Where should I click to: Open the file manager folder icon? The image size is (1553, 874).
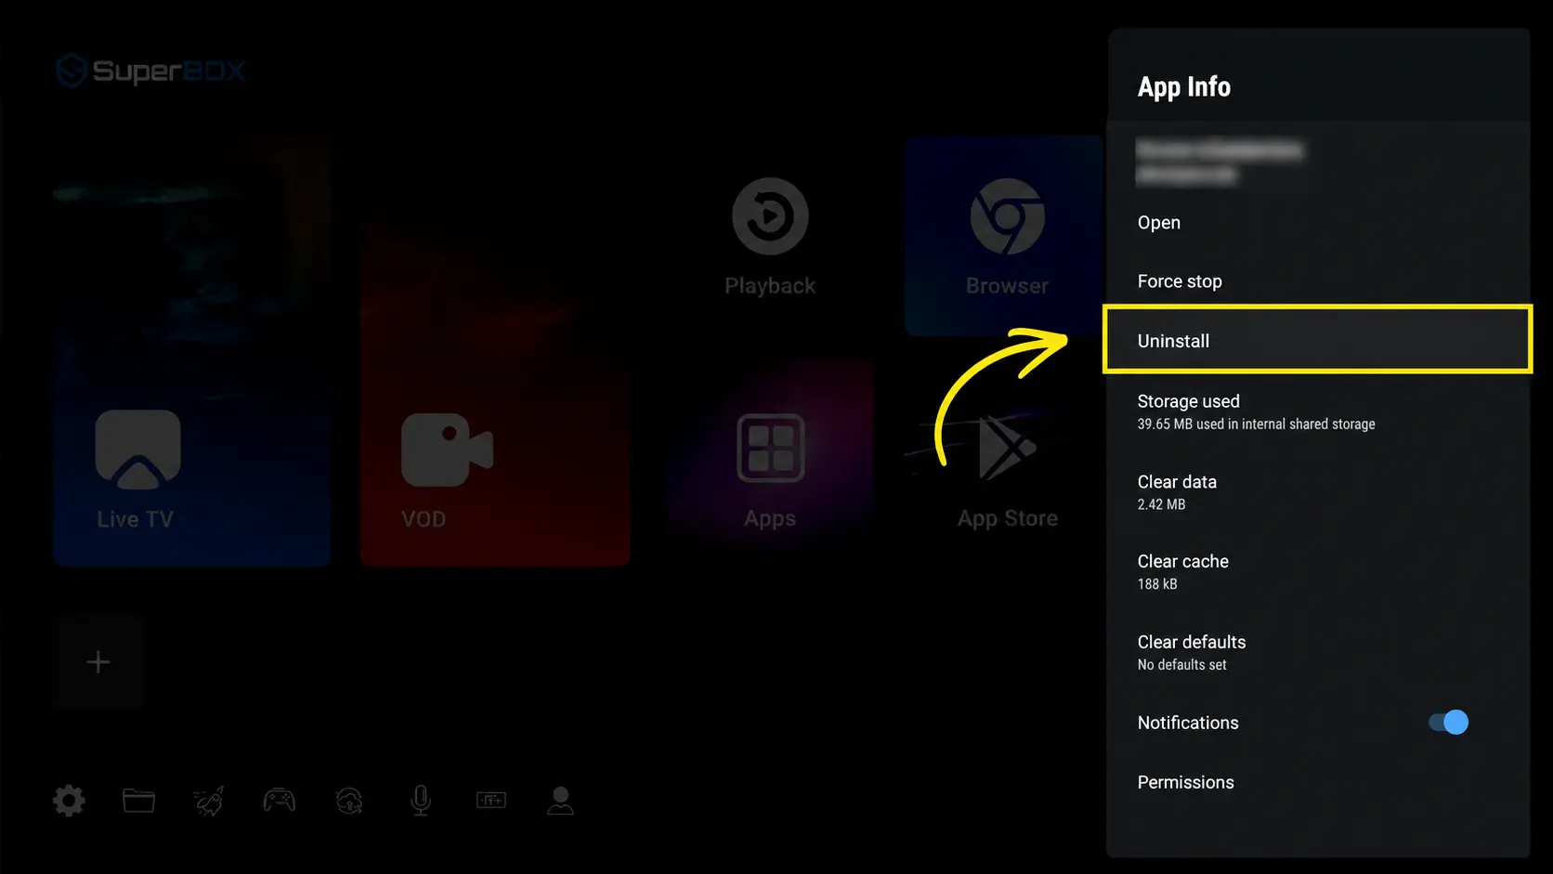(x=139, y=801)
